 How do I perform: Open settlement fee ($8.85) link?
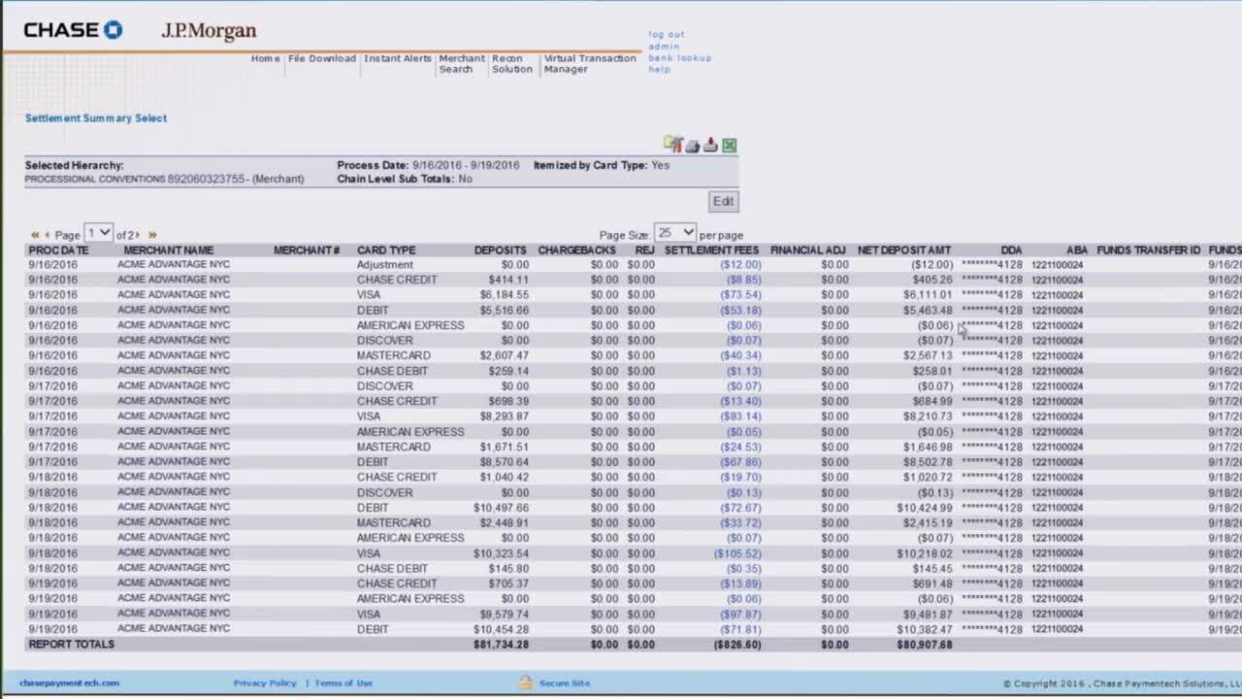[744, 280]
